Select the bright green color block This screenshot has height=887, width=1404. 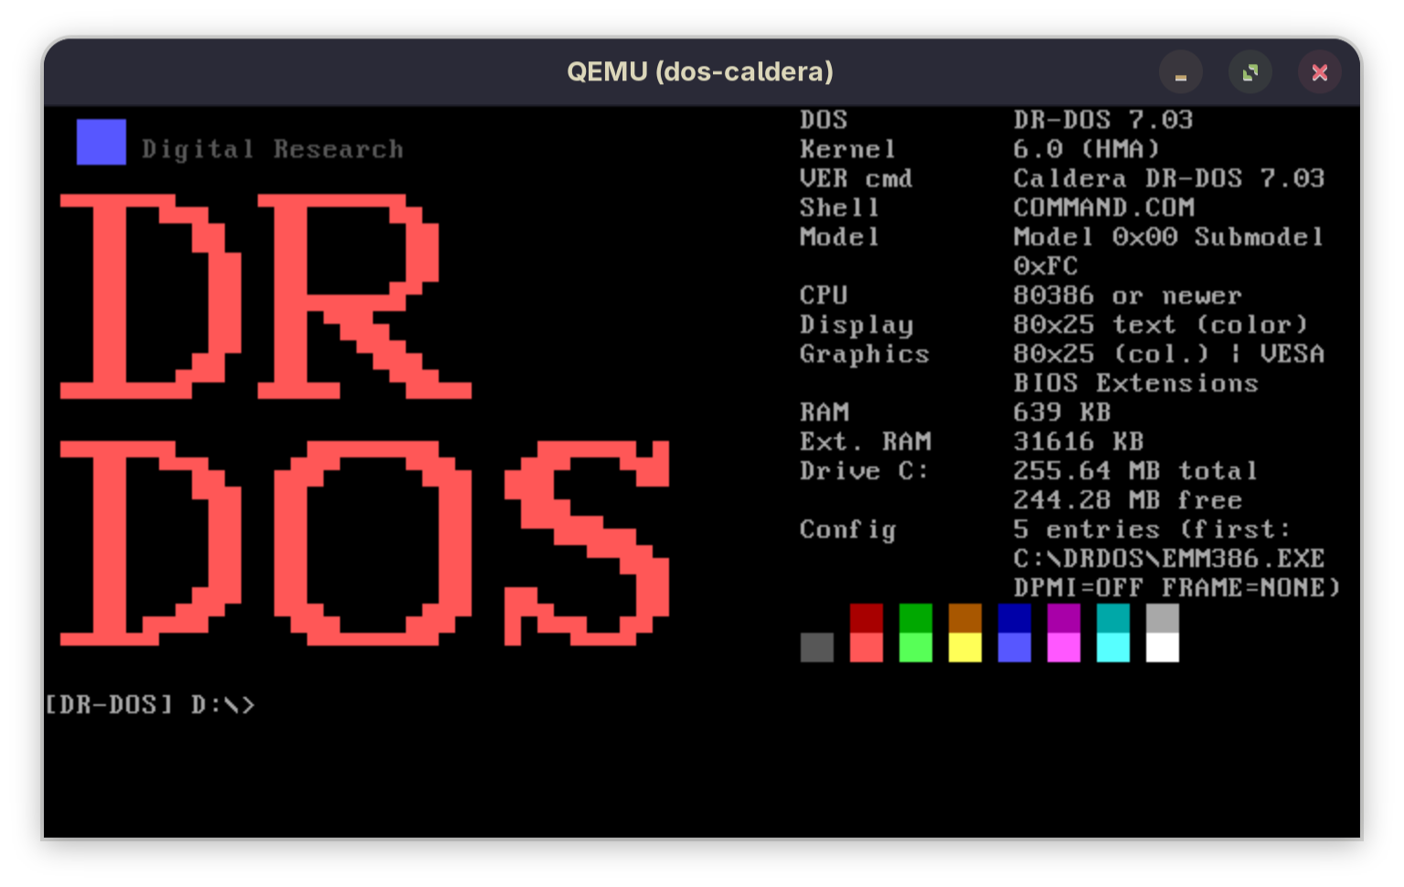coord(915,647)
